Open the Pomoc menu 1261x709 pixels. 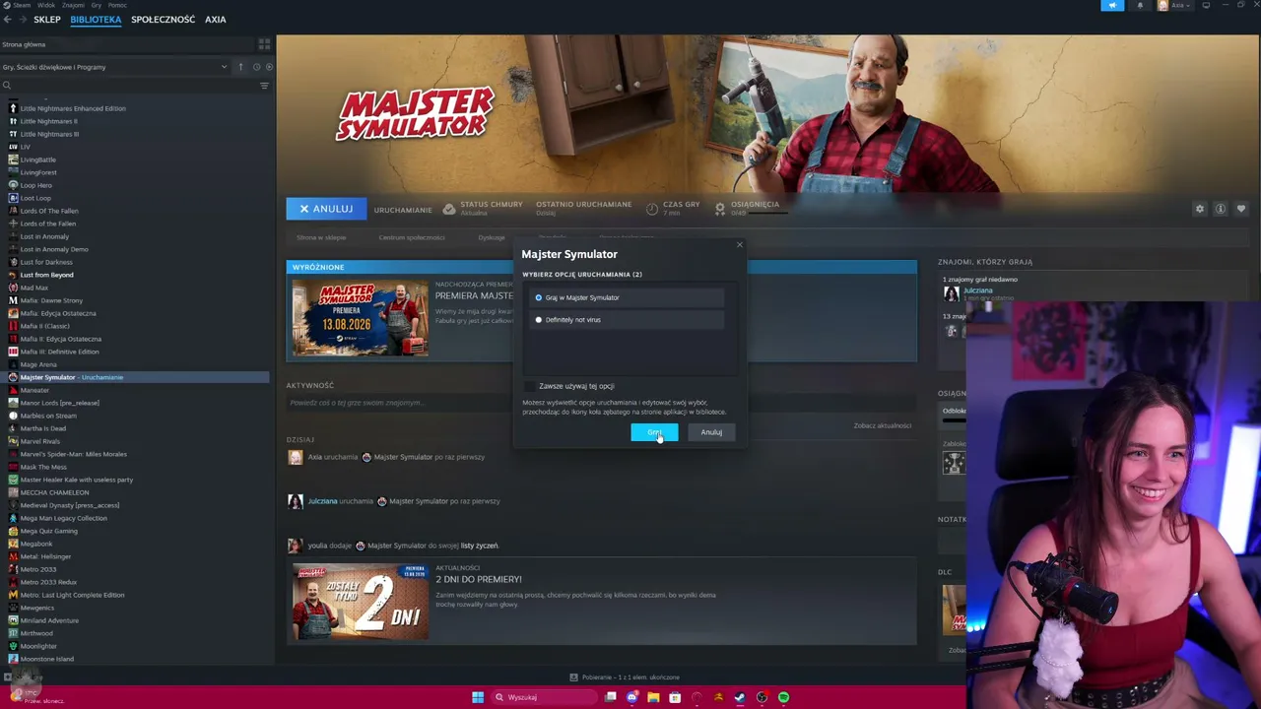coord(118,5)
